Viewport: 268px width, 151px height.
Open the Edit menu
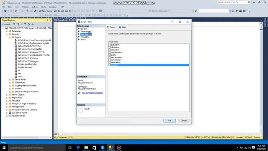(x=10, y=7)
